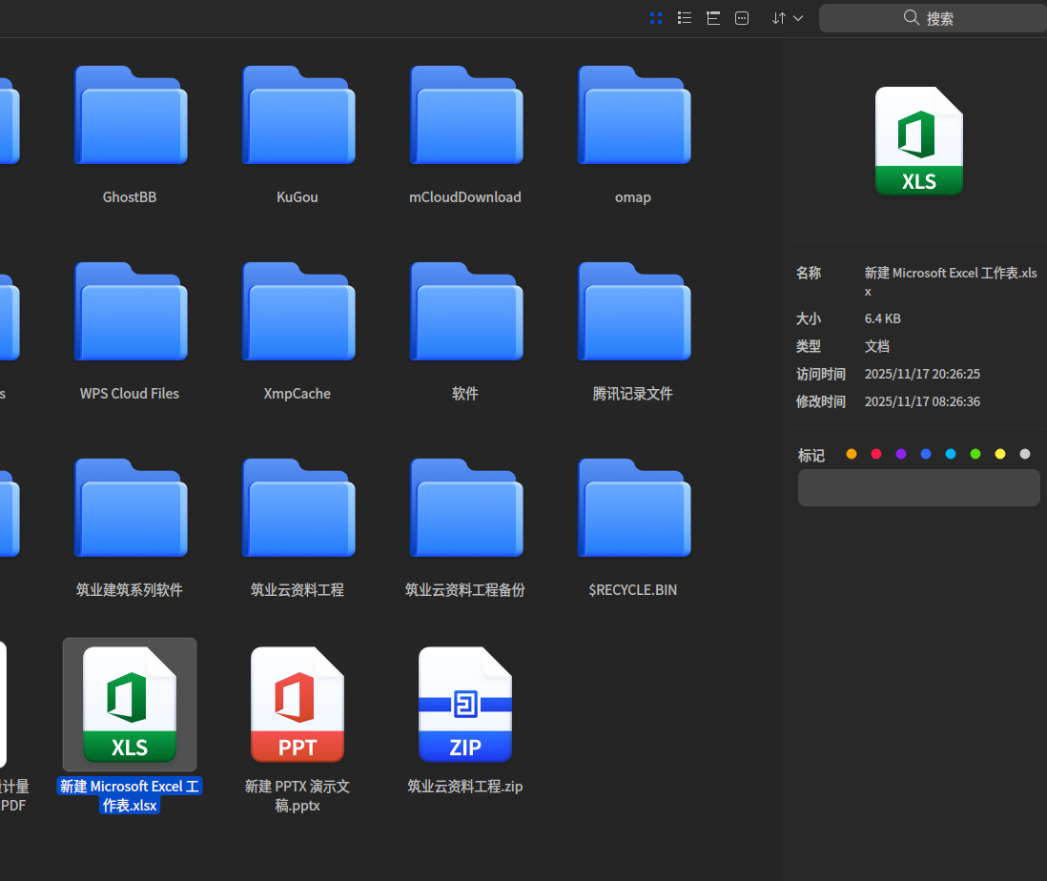Apply the red tag color
1047x881 pixels.
point(876,454)
